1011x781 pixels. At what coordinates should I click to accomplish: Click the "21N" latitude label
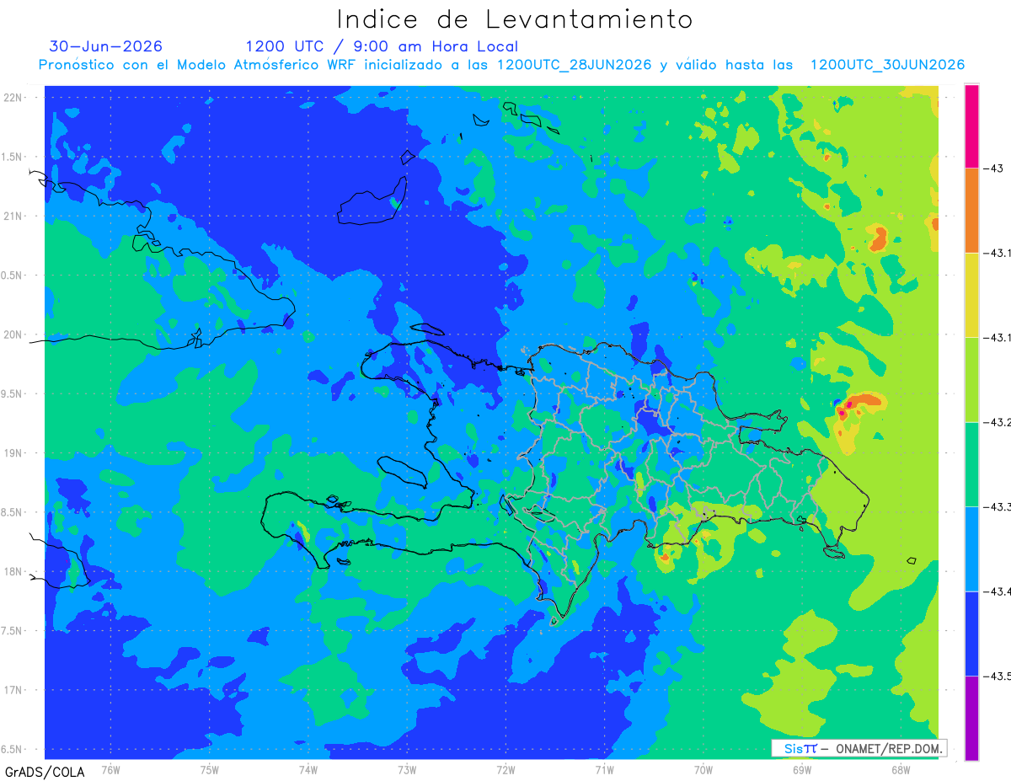(x=13, y=217)
